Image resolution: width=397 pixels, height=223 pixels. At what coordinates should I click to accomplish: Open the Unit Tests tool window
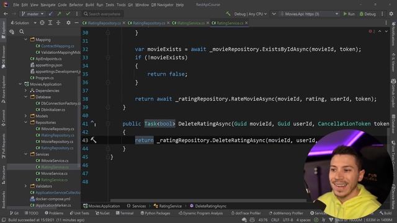pos(79,213)
